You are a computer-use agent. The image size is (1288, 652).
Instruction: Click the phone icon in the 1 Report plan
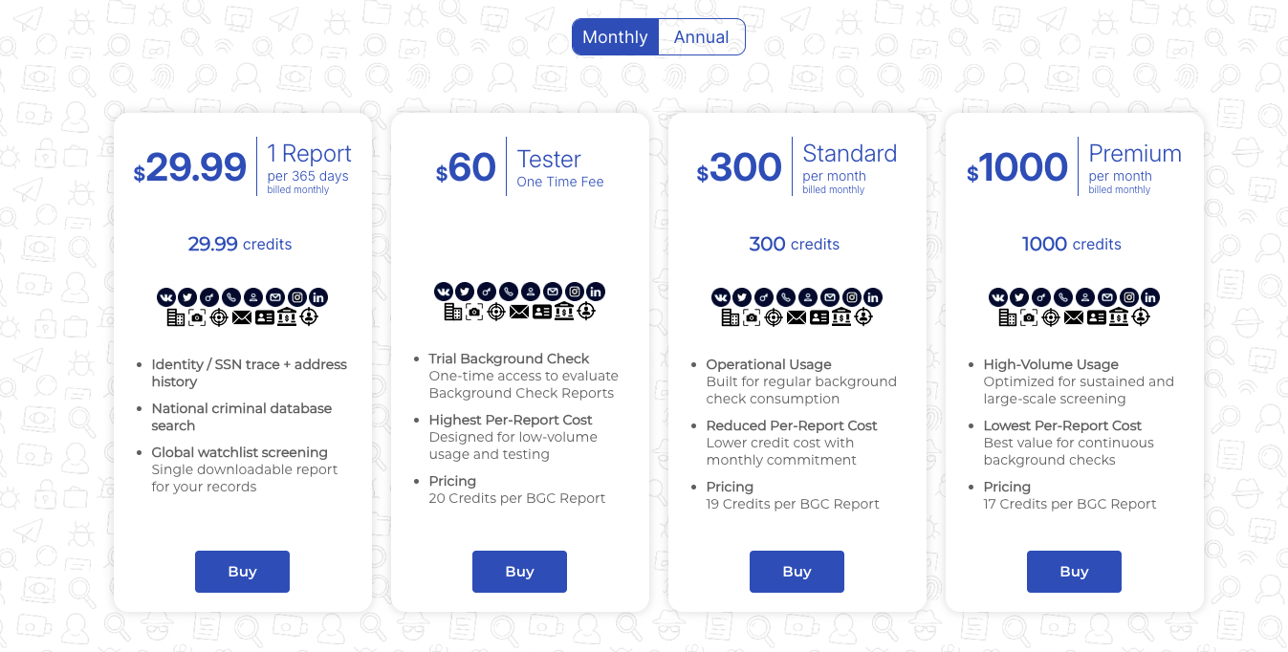click(231, 297)
